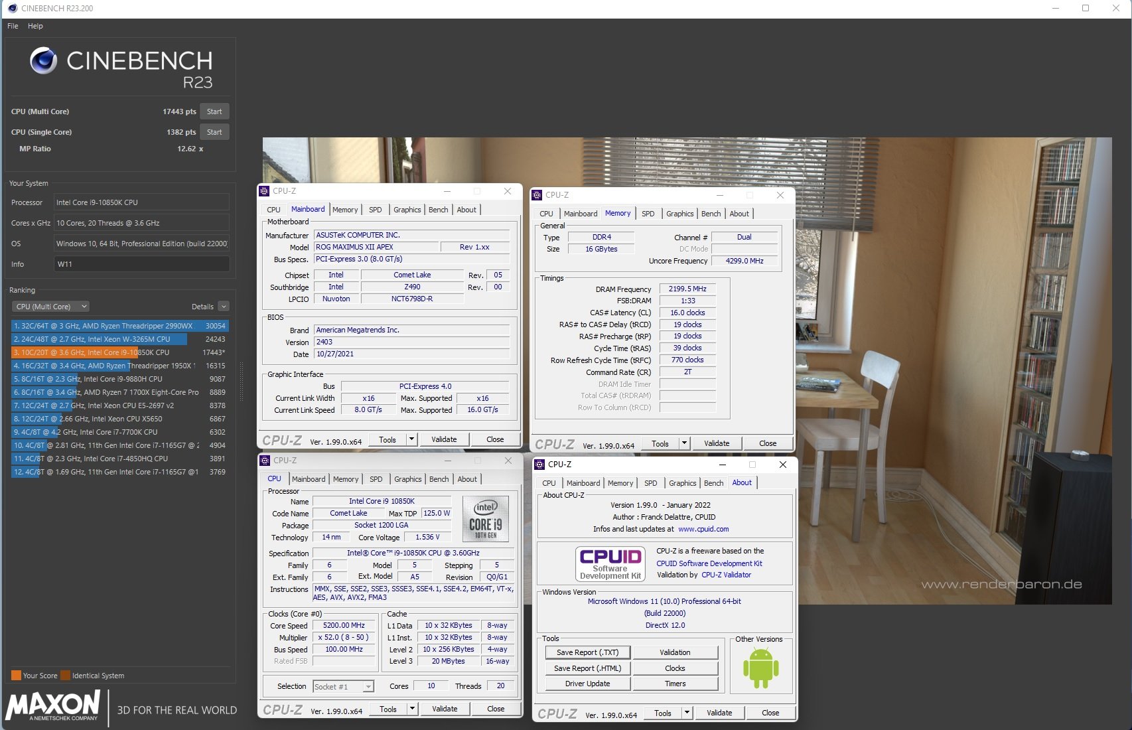Click Tools button in the CPU CPU-Z window
The image size is (1132, 730).
pos(388,709)
